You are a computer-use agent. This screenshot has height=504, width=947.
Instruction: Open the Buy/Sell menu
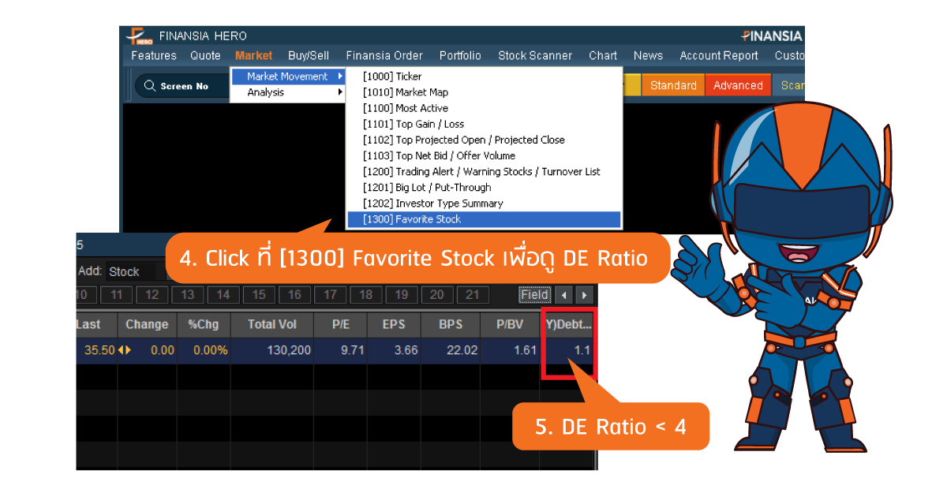[309, 55]
